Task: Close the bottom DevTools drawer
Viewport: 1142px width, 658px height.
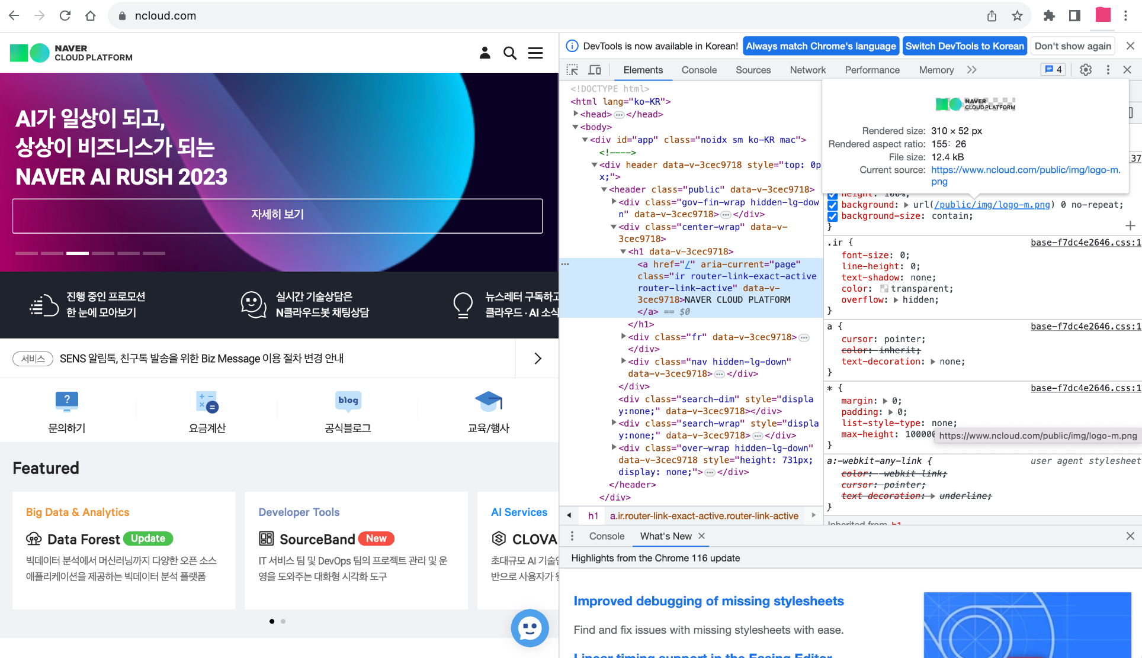Action: [x=1130, y=536]
